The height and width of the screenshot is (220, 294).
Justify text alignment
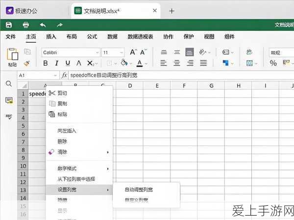pyautogui.click(x=203, y=63)
